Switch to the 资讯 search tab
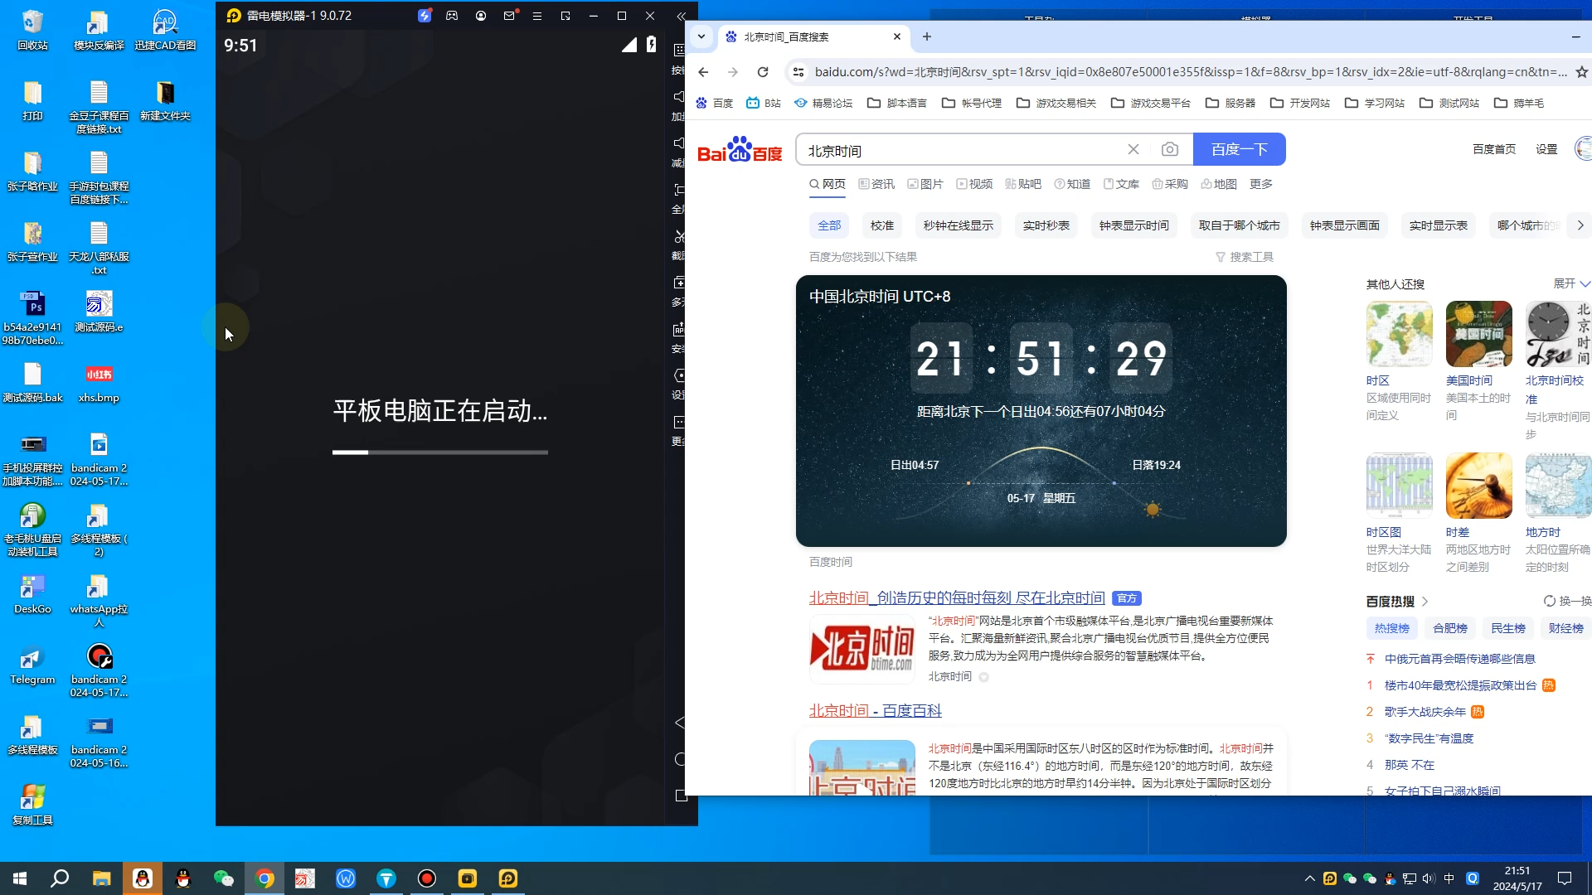The height and width of the screenshot is (895, 1592). coord(876,184)
